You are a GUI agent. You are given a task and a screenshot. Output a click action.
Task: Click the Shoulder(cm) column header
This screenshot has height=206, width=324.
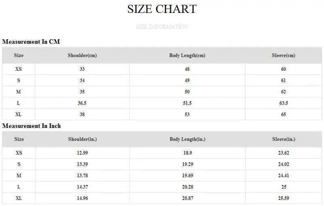pos(82,55)
